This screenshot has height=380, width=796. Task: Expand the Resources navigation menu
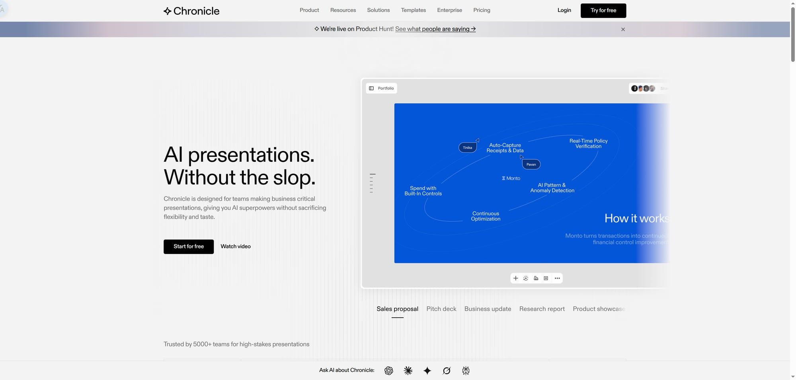(343, 10)
